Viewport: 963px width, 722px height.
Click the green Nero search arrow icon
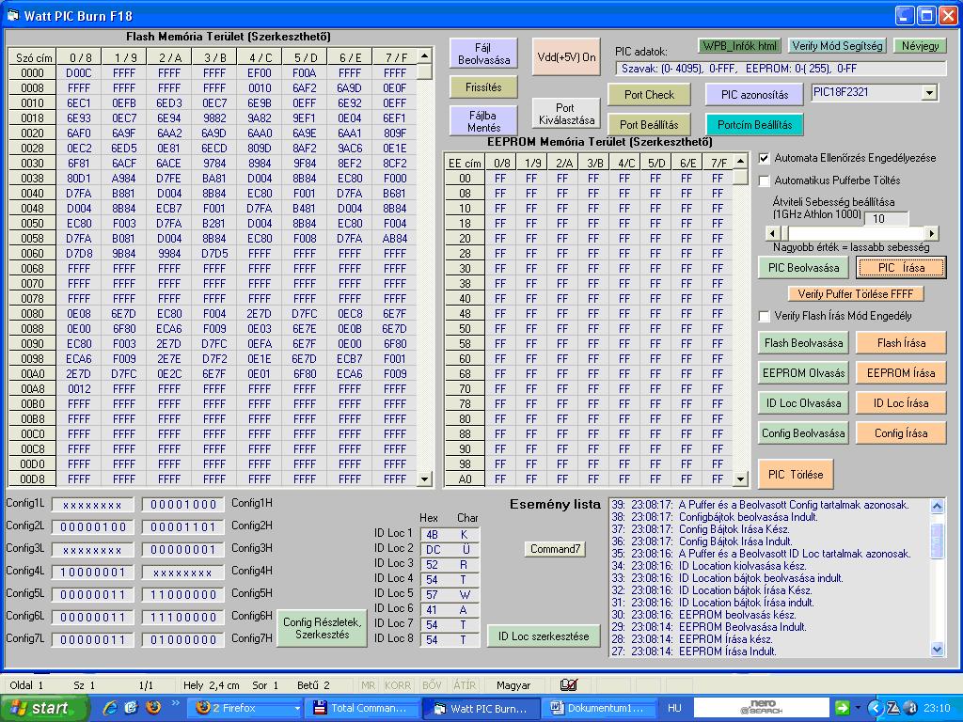[842, 708]
